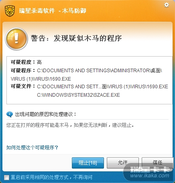Click the 建议阻止 advice text
This screenshot has height=183, width=175.
(x=123, y=125)
